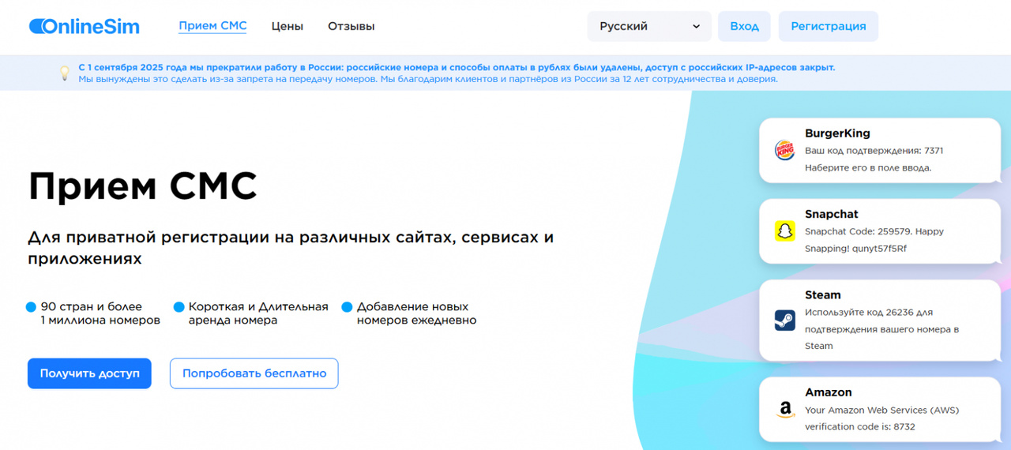Image resolution: width=1011 pixels, height=450 pixels.
Task: Click the Регистрация button
Action: coord(828,26)
